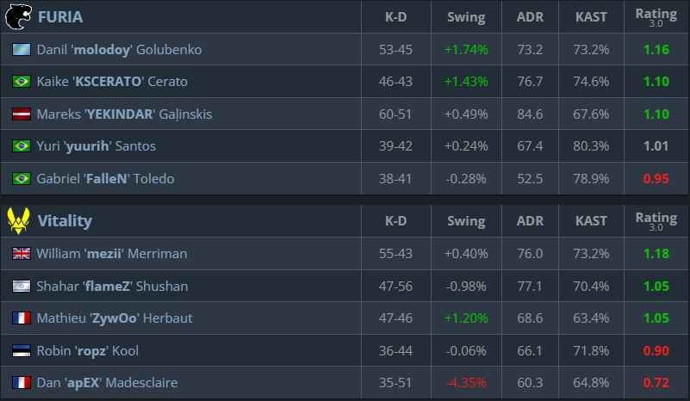Open Kaike 'KSCERATO' Cerato's profile link
This screenshot has height=401, width=690.
coord(112,82)
